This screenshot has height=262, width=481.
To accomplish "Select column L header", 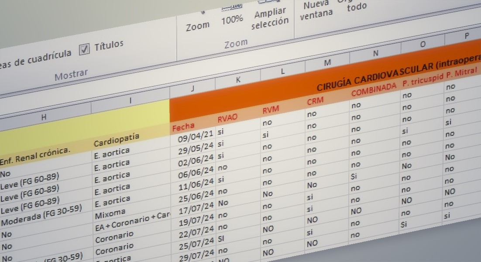I will tap(282, 72).
